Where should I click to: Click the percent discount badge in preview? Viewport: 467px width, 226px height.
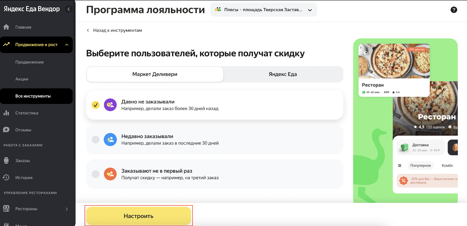(403, 181)
